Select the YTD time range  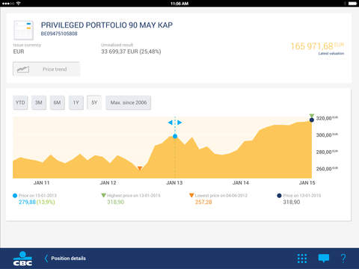[20, 102]
